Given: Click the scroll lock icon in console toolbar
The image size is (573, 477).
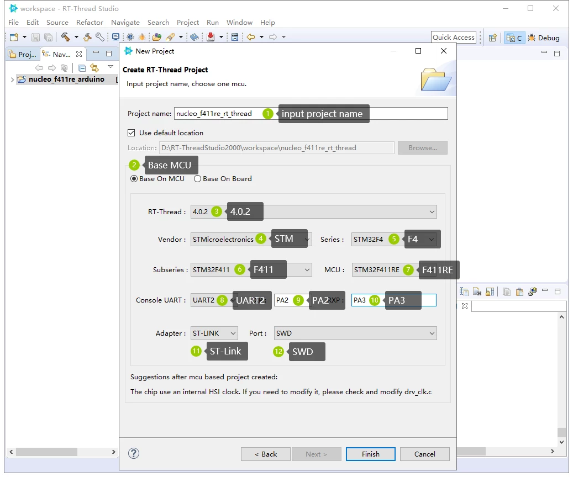Looking at the screenshot, I should [x=490, y=291].
